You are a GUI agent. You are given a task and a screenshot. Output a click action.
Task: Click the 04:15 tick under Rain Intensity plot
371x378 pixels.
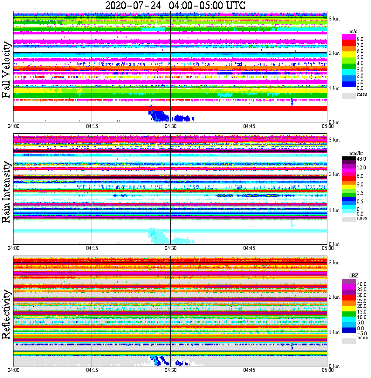92,248
